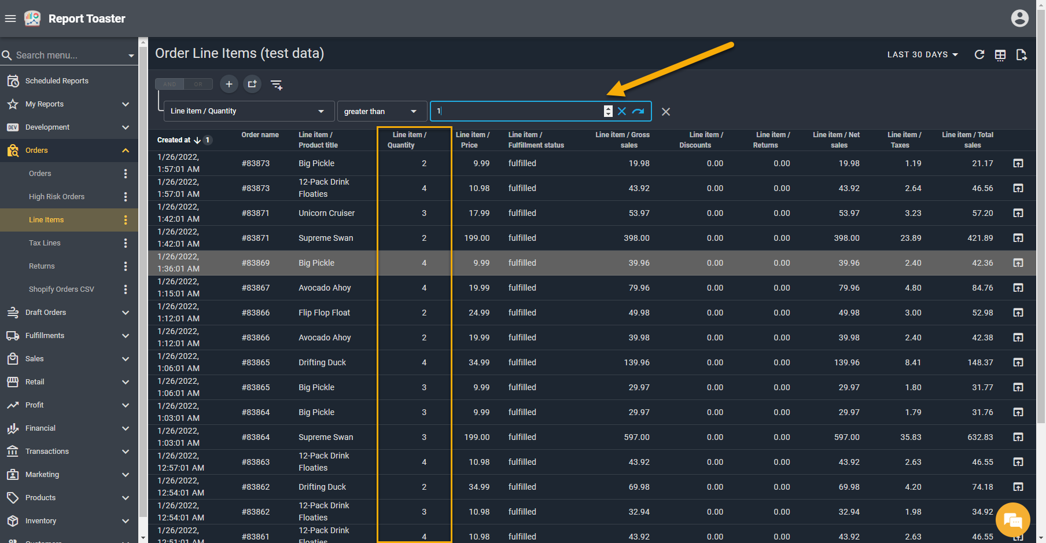Add a filter group
The width and height of the screenshot is (1046, 543).
[x=252, y=84]
